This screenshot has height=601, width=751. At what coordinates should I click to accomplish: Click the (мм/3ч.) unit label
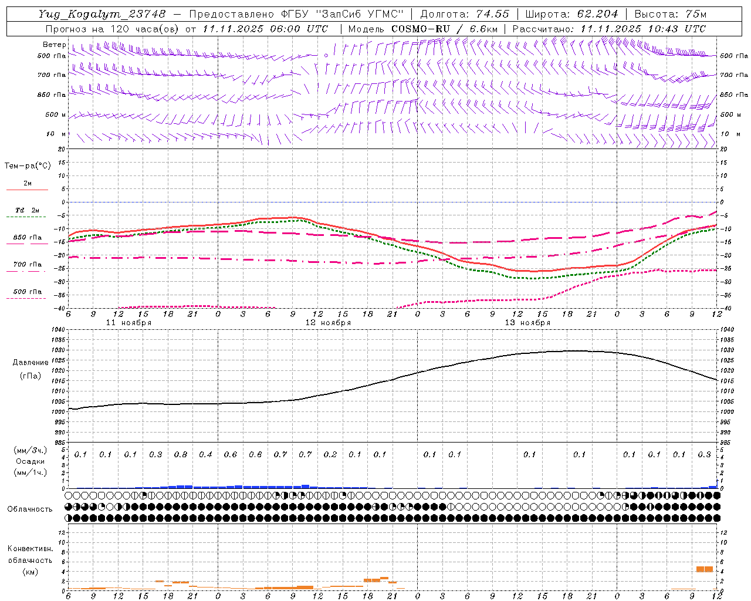[x=30, y=450]
